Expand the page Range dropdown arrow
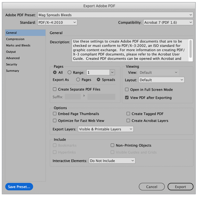The height and width of the screenshot is (197, 199). [112, 73]
